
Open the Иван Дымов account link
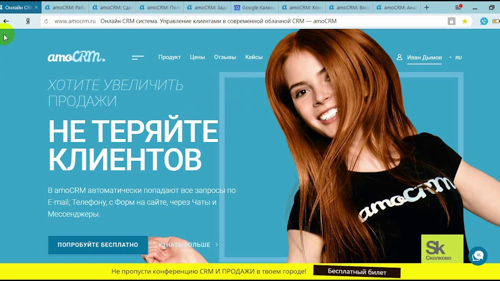(x=424, y=57)
